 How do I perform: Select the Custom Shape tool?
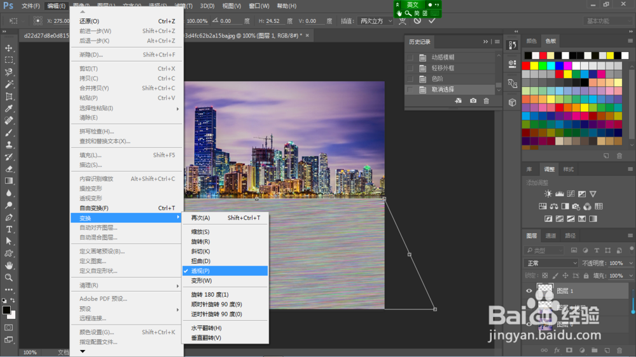tap(8, 253)
